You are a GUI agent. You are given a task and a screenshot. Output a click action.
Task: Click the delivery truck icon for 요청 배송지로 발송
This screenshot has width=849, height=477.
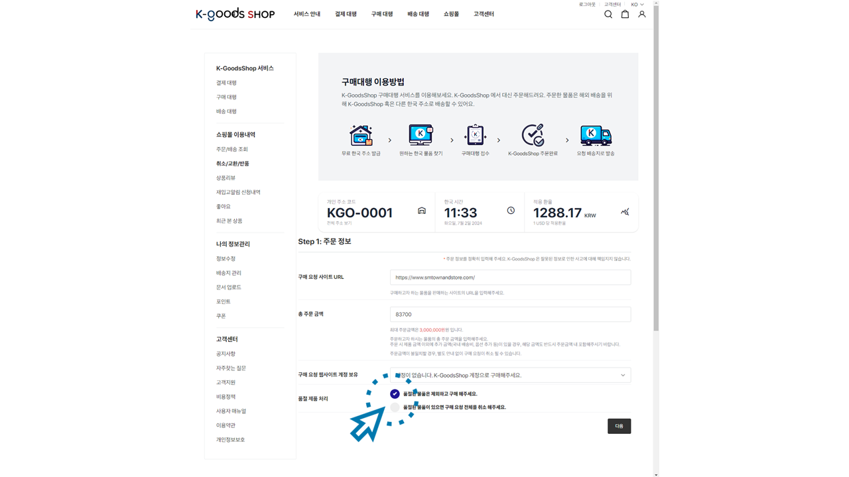click(596, 135)
